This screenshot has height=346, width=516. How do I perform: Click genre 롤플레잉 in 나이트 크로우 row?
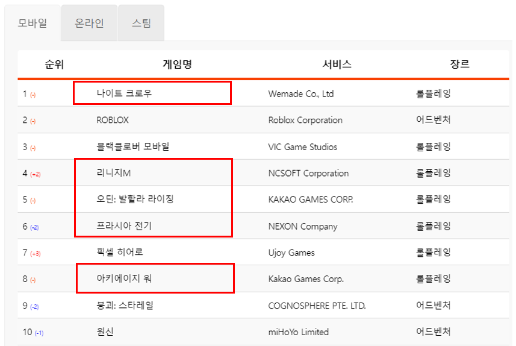tap(433, 93)
